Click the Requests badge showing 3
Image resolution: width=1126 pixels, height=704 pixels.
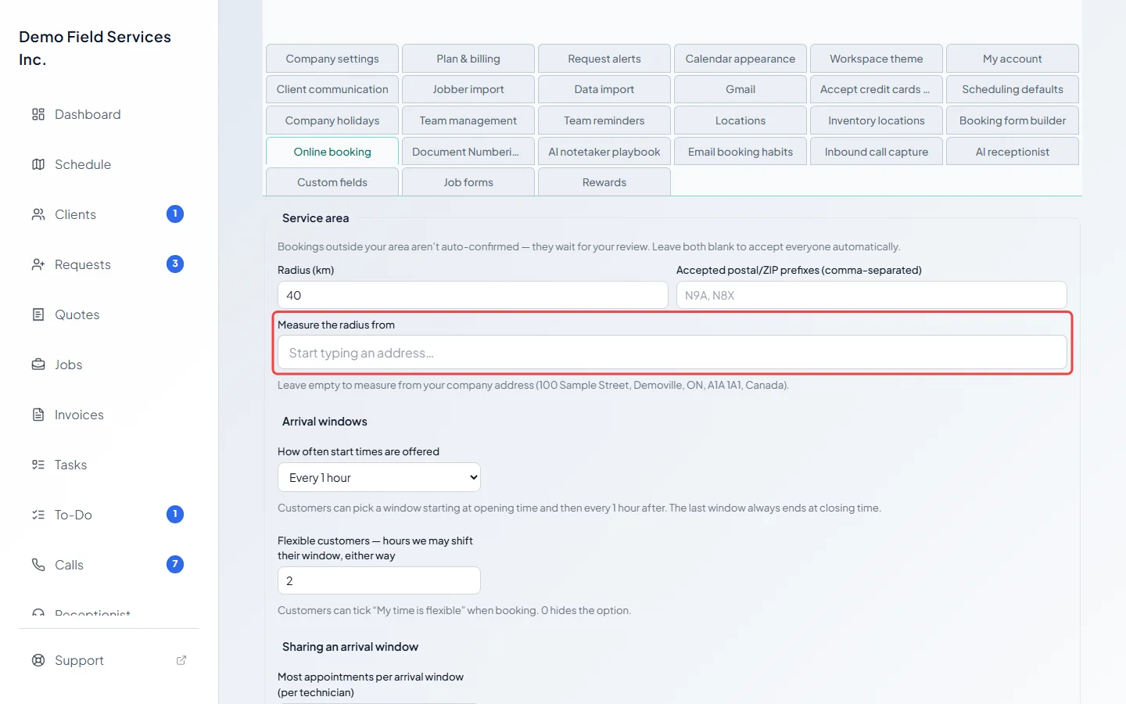coord(175,264)
